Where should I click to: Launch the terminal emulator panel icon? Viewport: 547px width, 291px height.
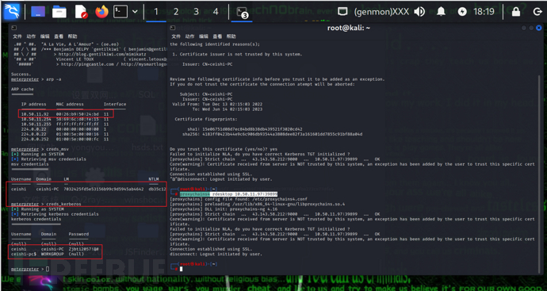click(x=120, y=12)
